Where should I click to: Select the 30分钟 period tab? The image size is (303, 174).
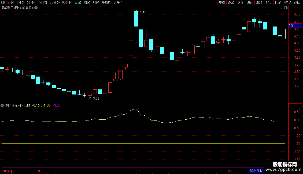tap(55, 2)
